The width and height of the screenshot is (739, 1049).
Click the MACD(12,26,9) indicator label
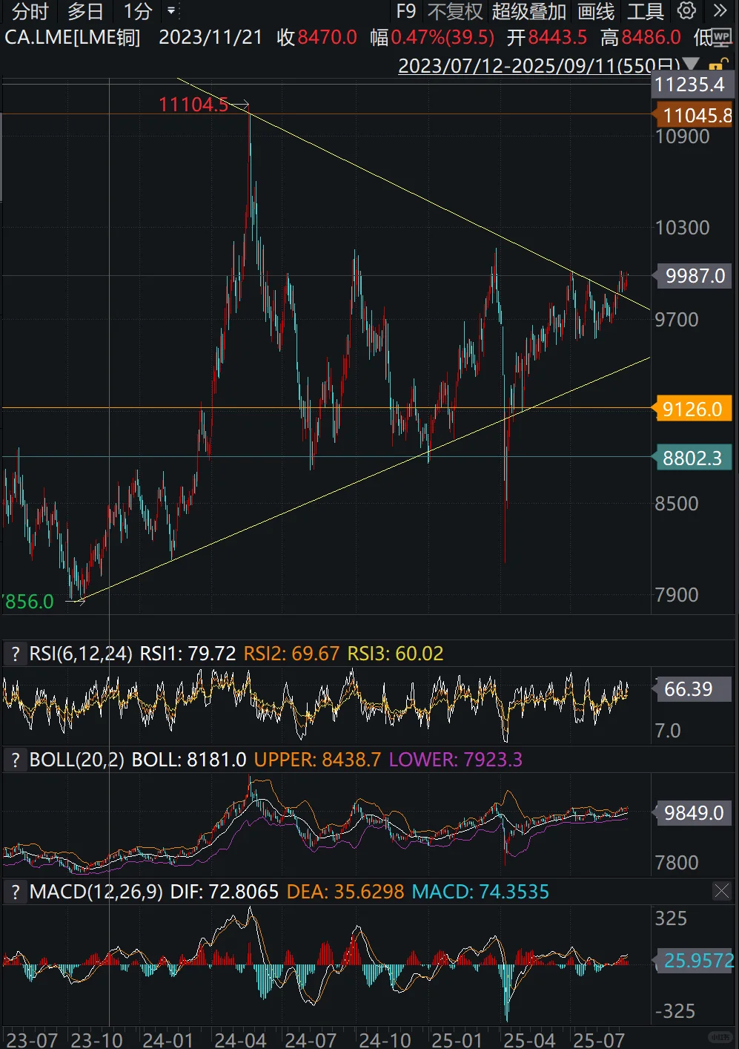[96, 891]
